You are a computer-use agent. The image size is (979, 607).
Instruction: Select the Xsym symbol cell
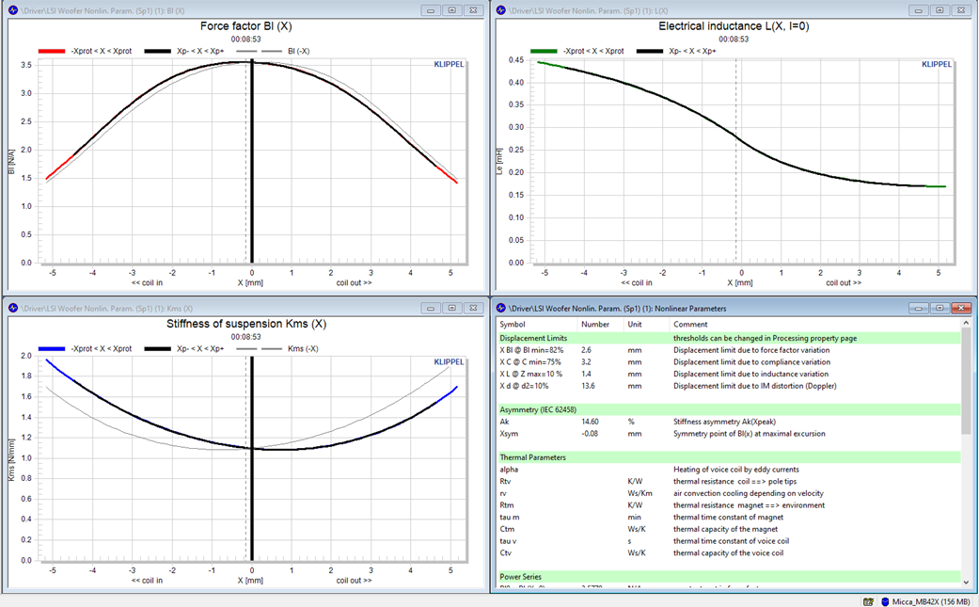tap(509, 434)
